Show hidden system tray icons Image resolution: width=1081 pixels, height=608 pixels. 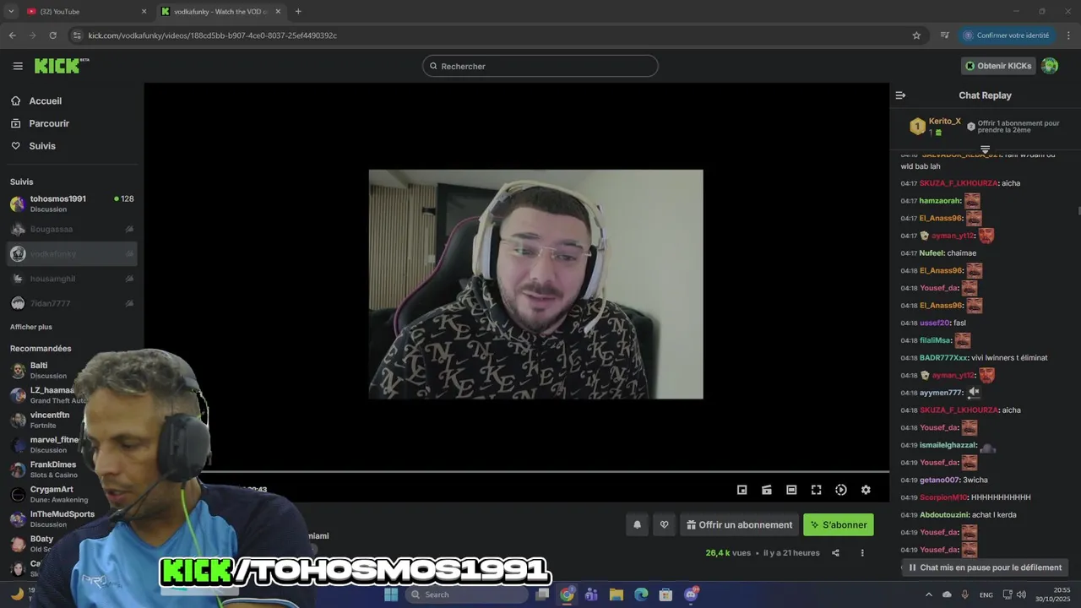coord(931,594)
